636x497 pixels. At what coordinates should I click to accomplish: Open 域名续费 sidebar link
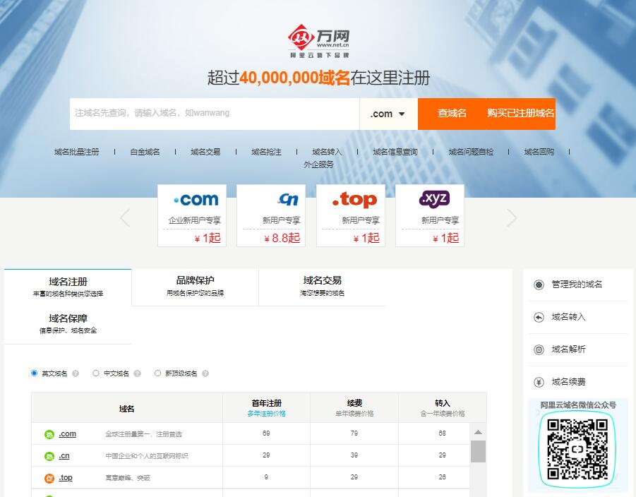pyautogui.click(x=569, y=382)
